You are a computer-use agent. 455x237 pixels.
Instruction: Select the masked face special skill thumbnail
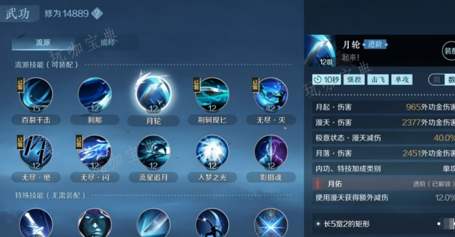(x=95, y=223)
